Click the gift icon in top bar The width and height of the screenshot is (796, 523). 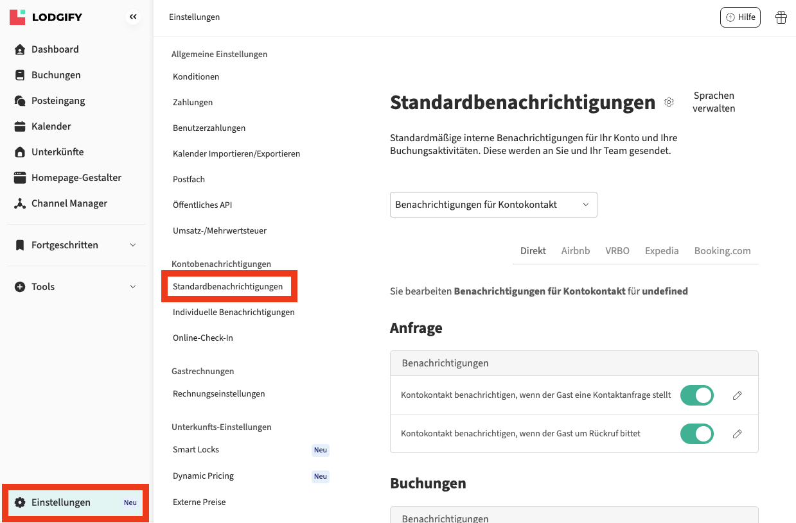click(781, 17)
